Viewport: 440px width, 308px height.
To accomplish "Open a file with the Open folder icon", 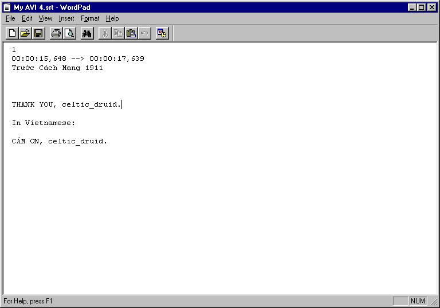I will point(25,33).
